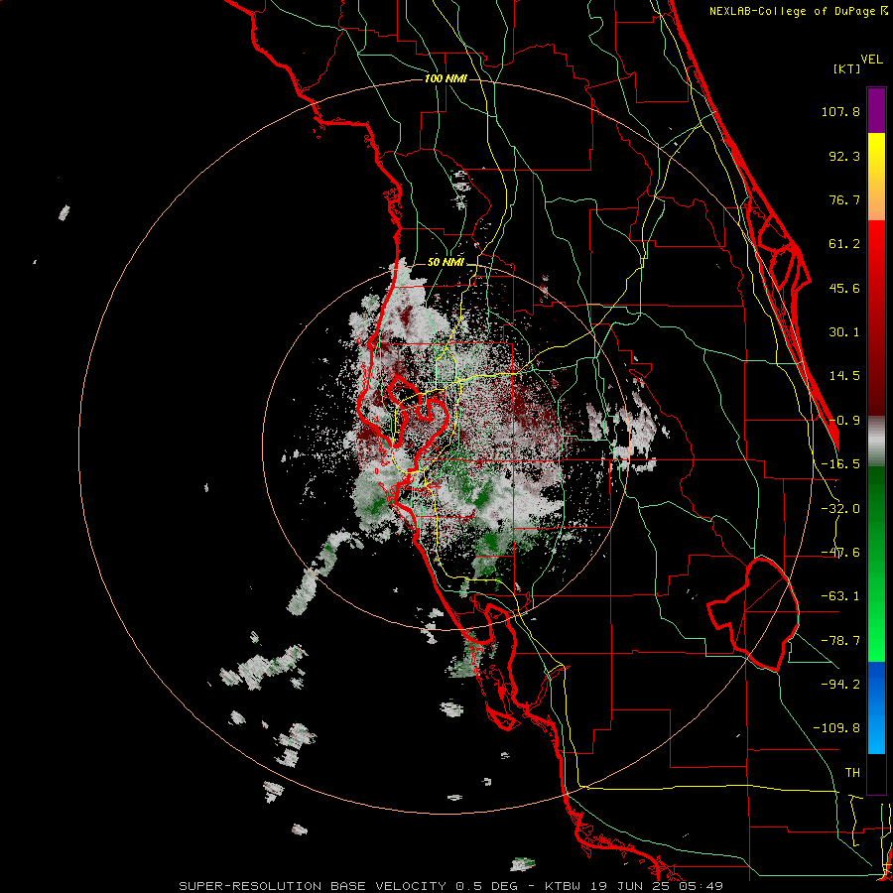Click the -0.9 legend value
The height and width of the screenshot is (893, 893).
(x=844, y=421)
